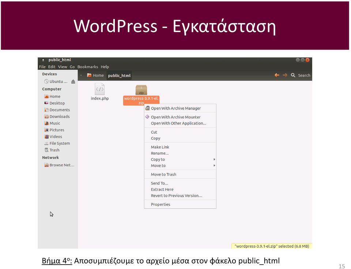Choose Revert to Previous Version

[x=180, y=196]
